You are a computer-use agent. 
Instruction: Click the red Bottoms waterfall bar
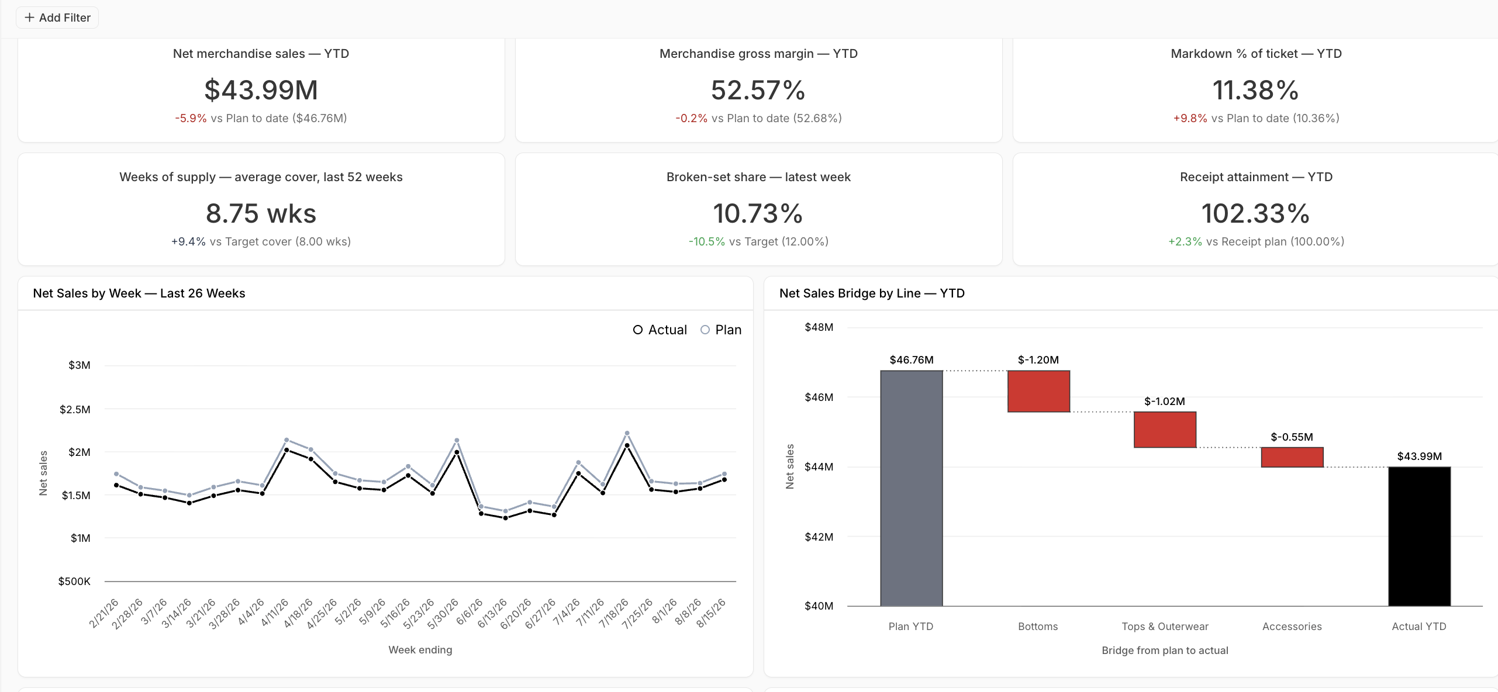[x=1038, y=391]
